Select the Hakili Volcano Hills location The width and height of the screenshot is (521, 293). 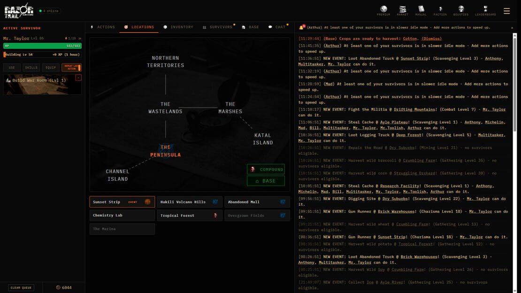pos(190,202)
